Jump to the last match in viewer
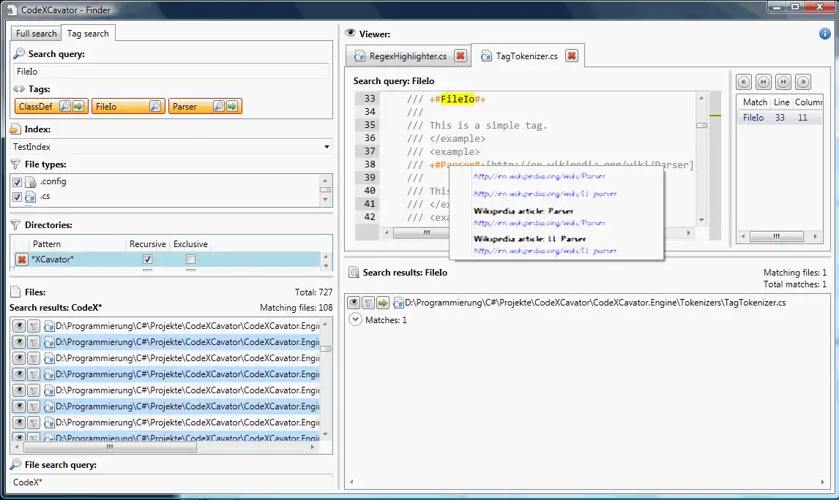This screenshot has height=500, width=839. point(802,82)
